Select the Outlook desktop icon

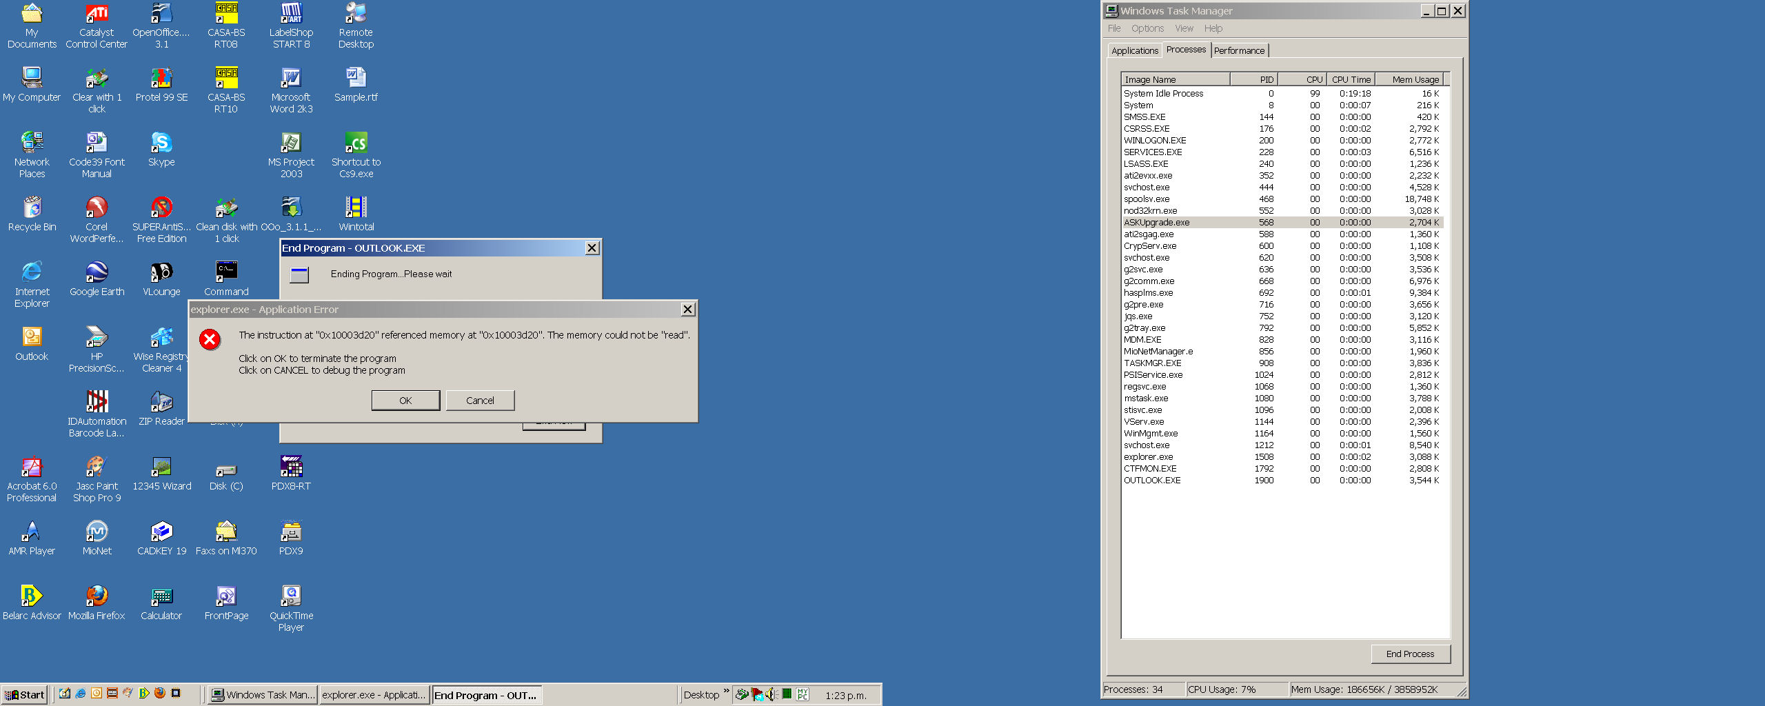point(32,344)
